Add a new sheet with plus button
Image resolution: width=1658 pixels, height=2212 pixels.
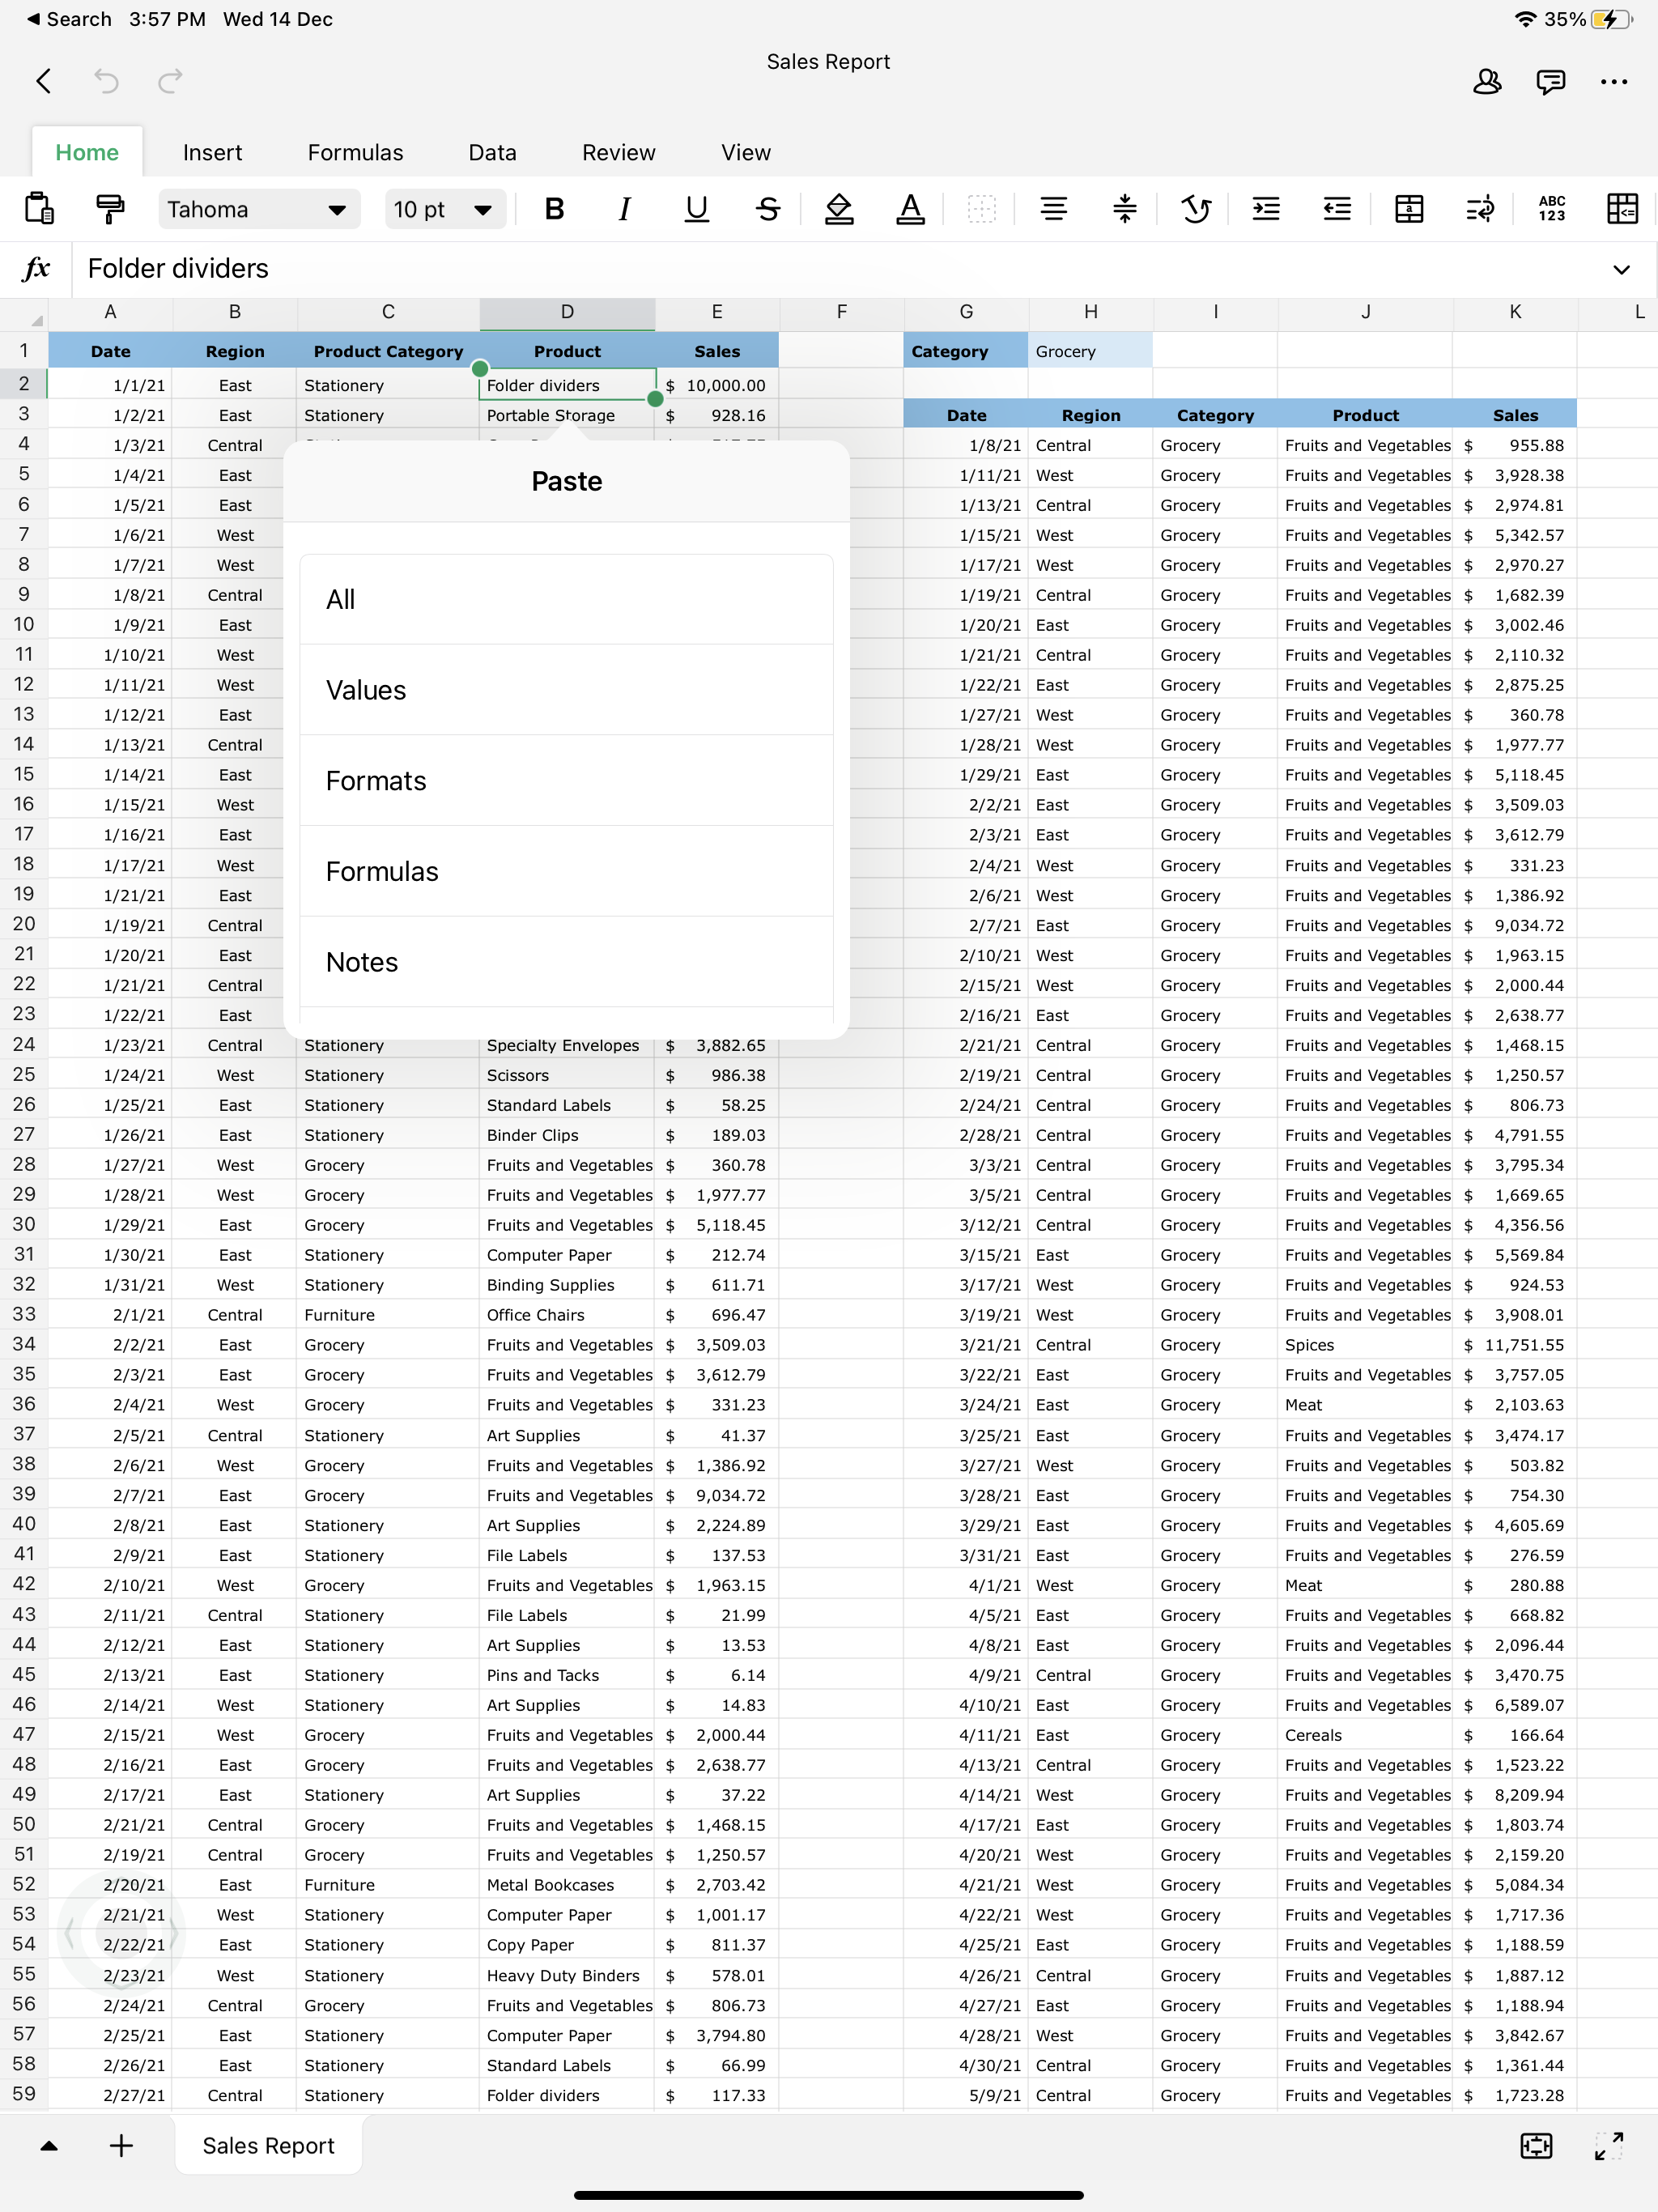pos(121,2146)
